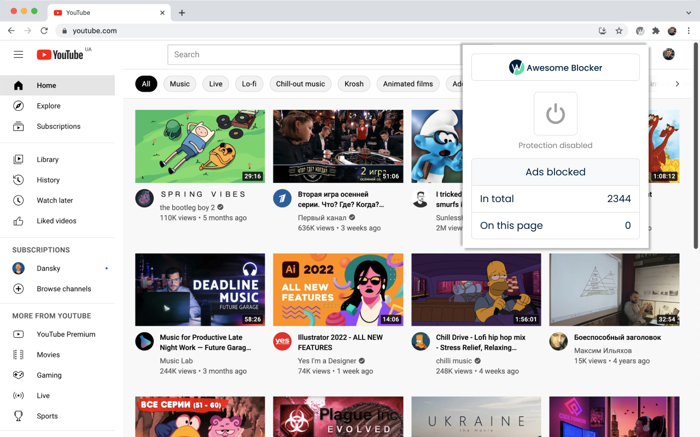This screenshot has height=437, width=700.
Task: Open SPRING VIBES video title
Action: [x=203, y=194]
